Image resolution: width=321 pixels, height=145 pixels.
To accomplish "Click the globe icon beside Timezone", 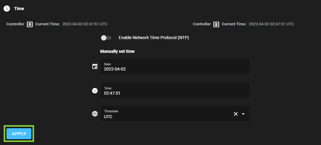I will tap(95, 114).
